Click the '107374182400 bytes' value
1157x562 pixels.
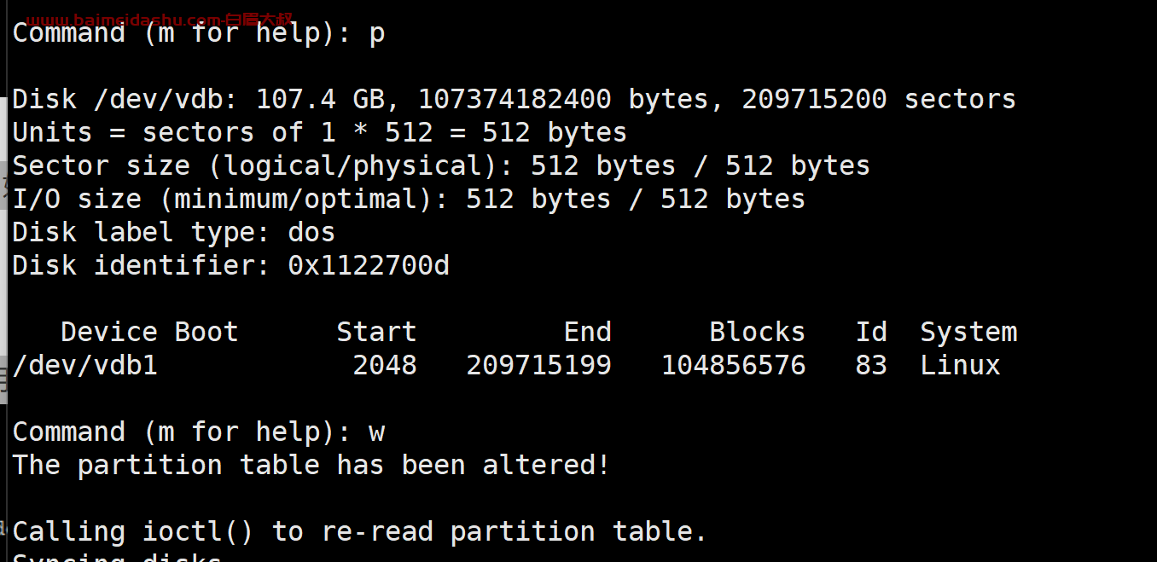point(563,100)
